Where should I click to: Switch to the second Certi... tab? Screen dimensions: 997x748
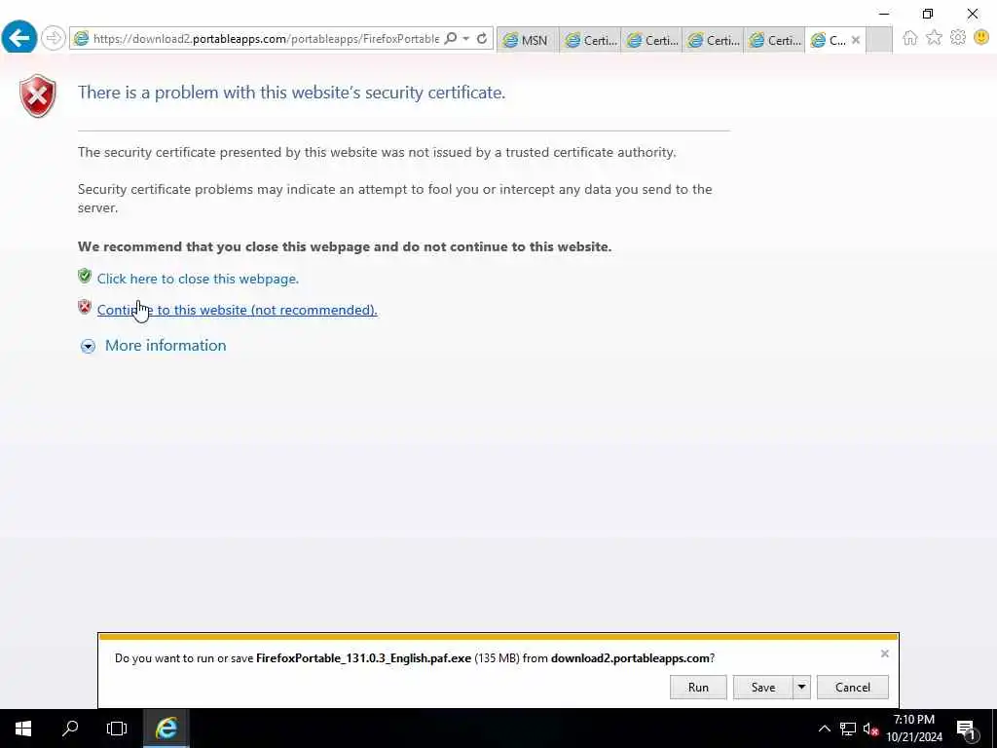point(651,40)
